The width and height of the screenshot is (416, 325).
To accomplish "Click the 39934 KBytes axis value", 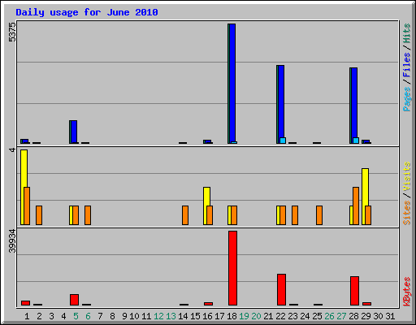I will pos(12,240).
